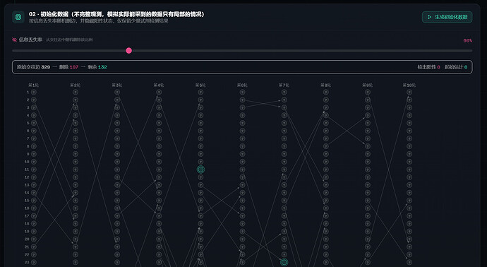Click 第1轮 column header

point(34,85)
